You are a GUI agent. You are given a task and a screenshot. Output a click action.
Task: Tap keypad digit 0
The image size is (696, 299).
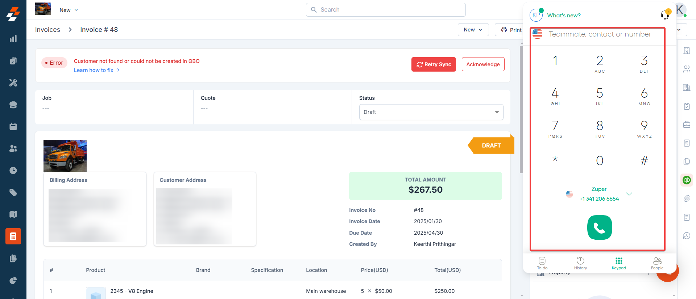(600, 161)
